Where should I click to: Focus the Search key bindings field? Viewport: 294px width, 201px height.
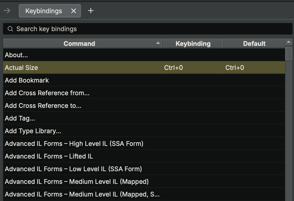(148, 29)
